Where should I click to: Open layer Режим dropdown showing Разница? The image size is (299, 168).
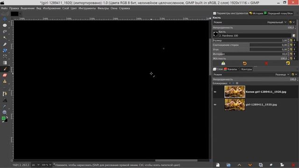coord(251,75)
